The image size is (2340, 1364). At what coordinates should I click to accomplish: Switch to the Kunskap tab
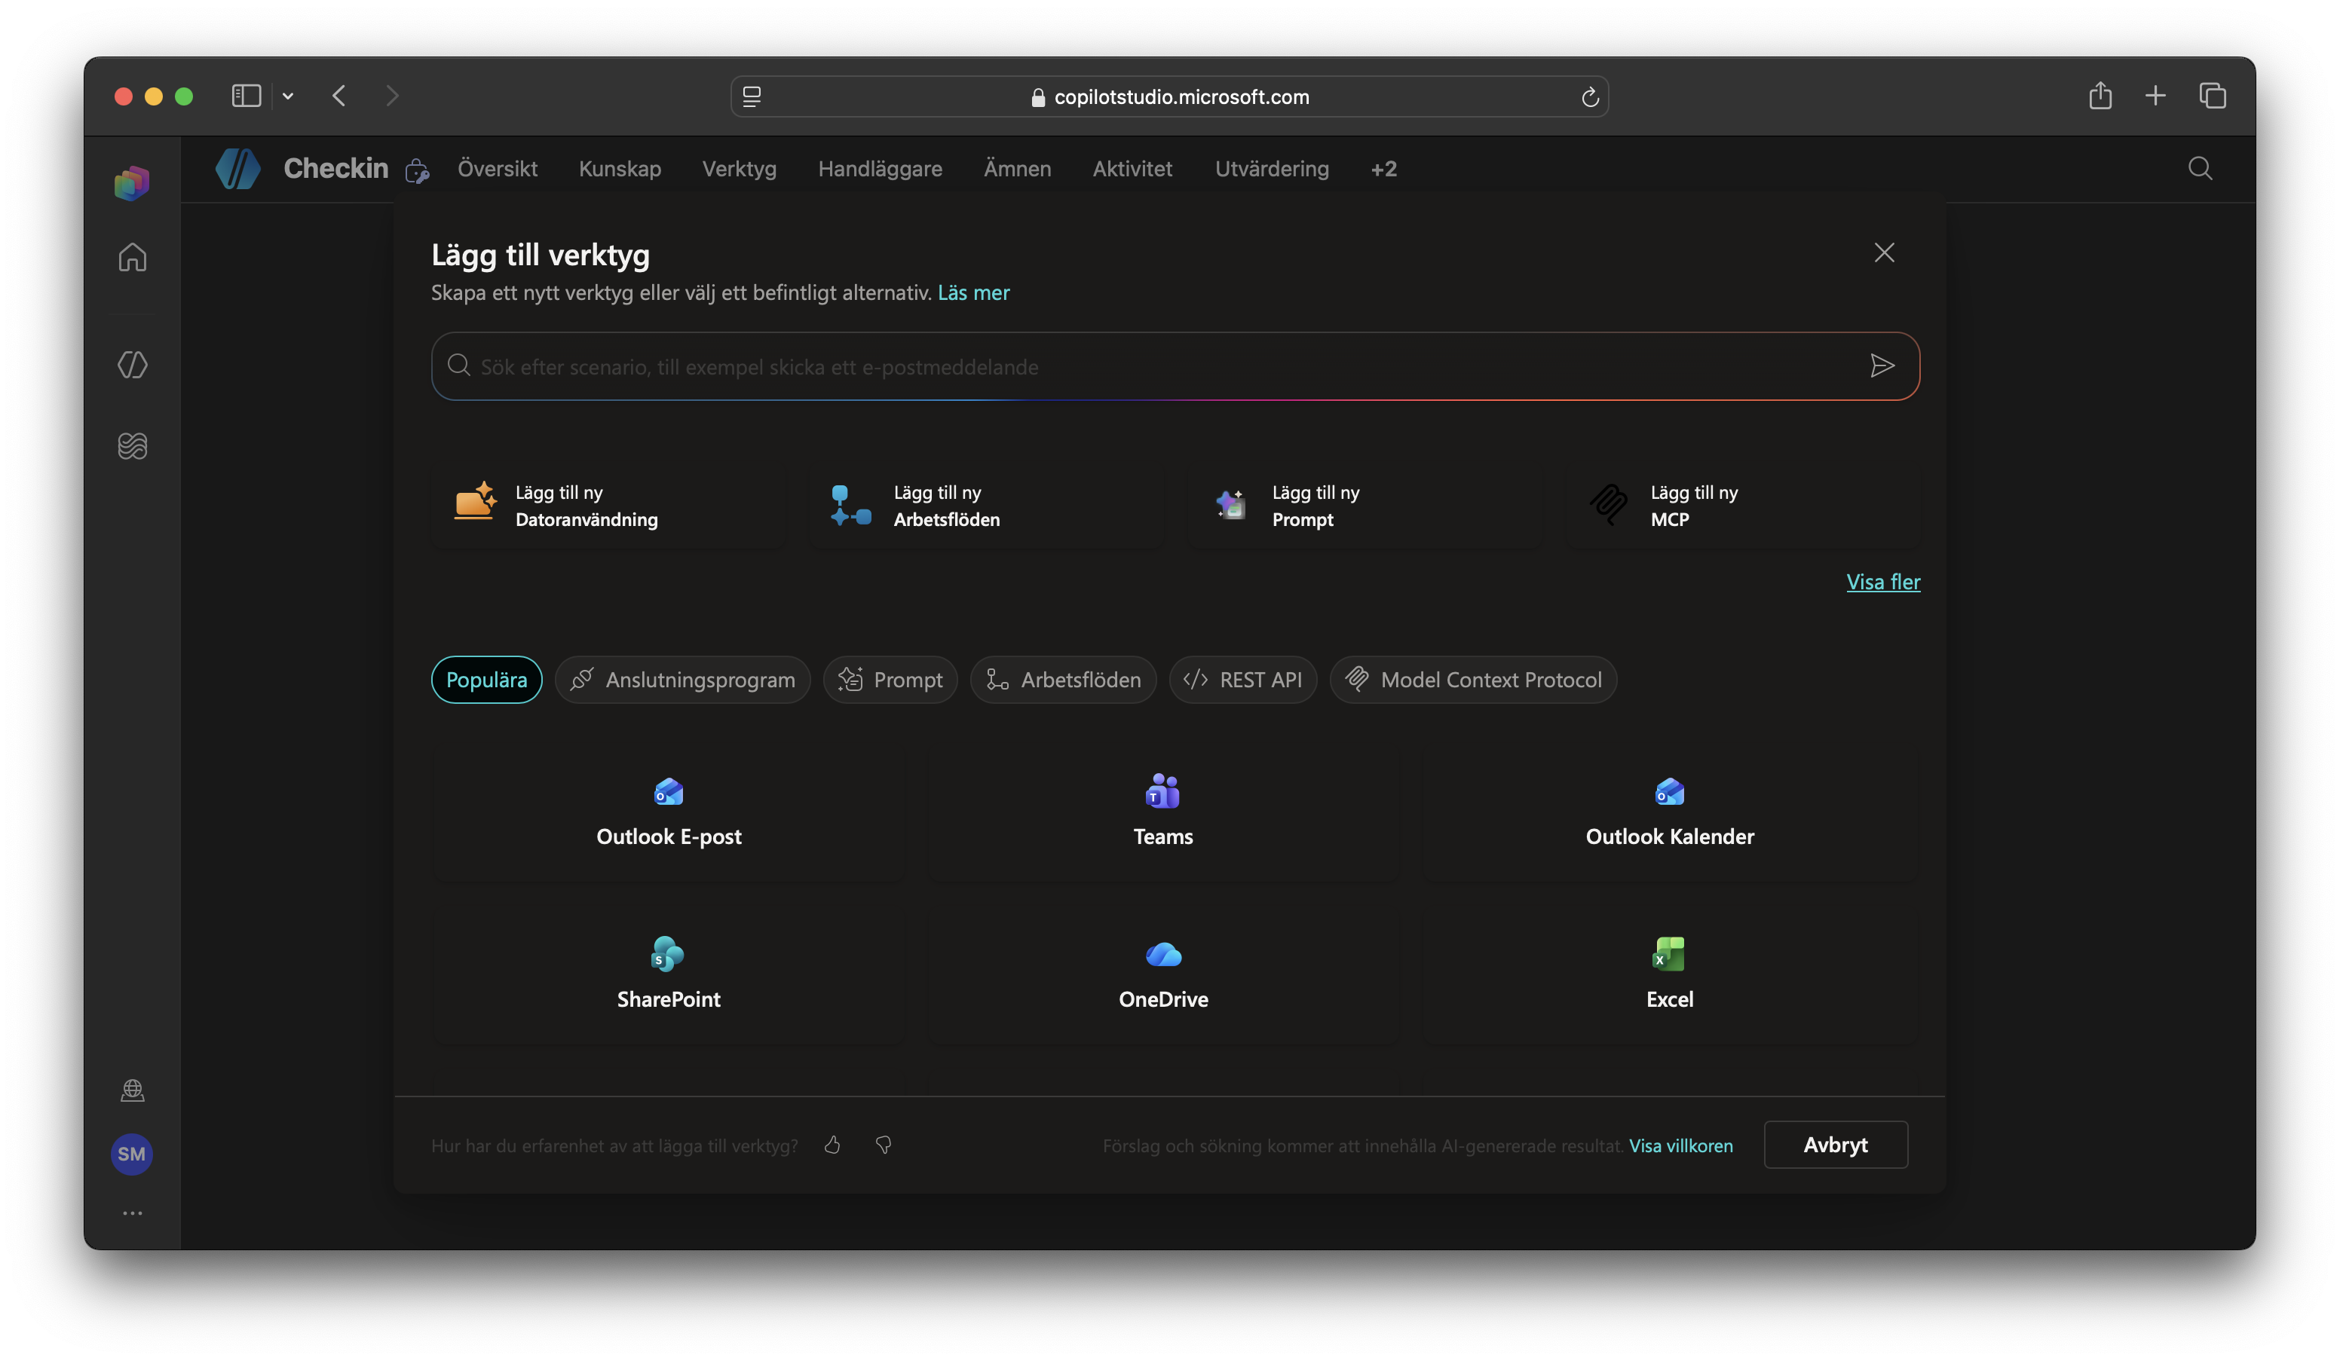620,168
